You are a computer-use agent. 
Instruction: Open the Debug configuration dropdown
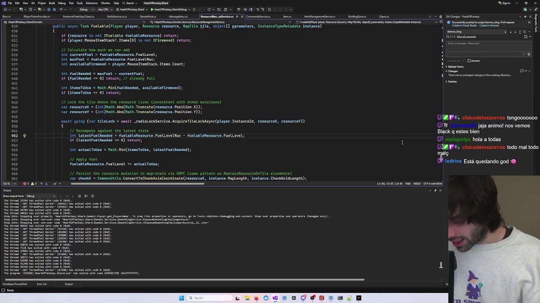(x=86, y=9)
